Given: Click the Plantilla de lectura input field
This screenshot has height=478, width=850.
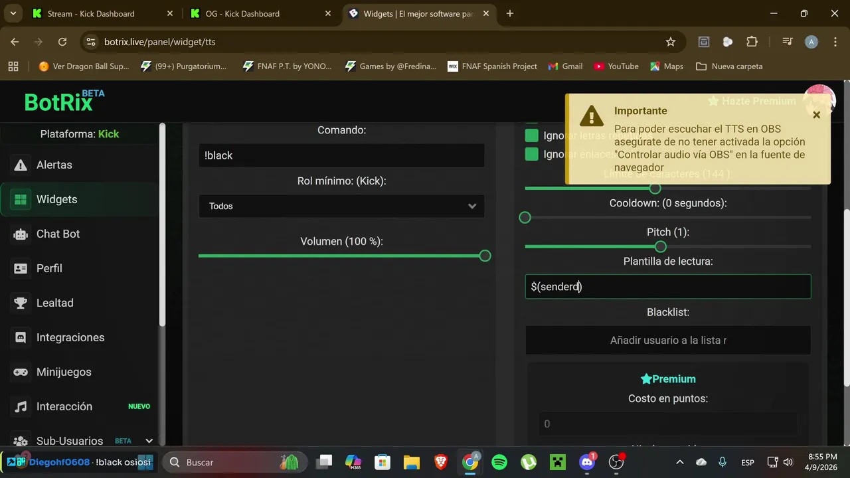Looking at the screenshot, I should coord(668,287).
